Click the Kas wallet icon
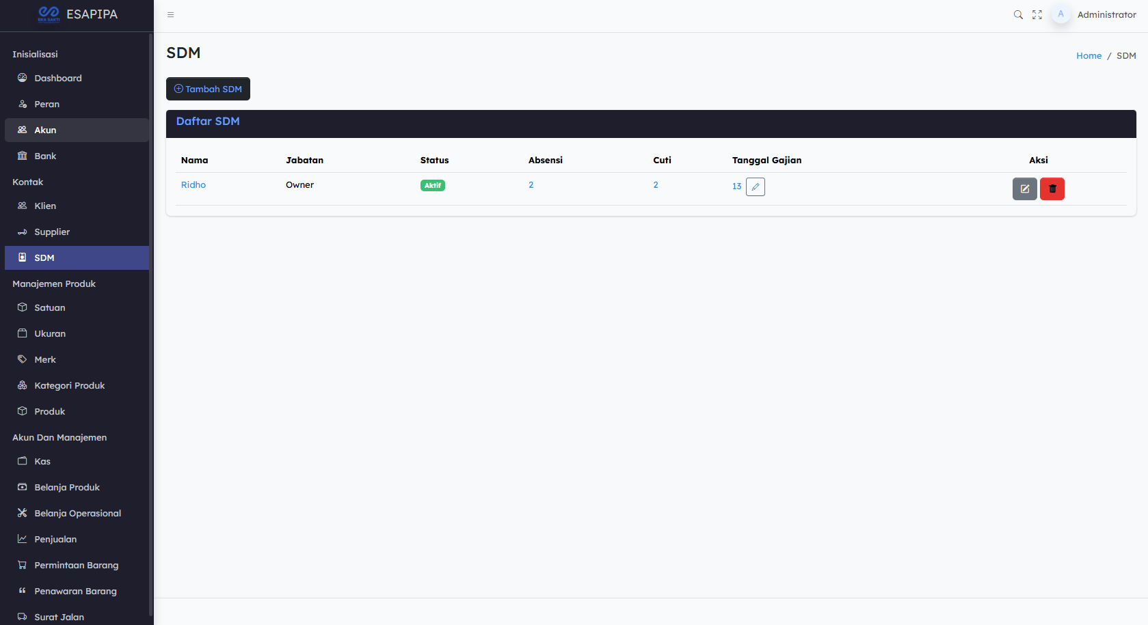Screen dimensions: 1148x625 click(23, 461)
